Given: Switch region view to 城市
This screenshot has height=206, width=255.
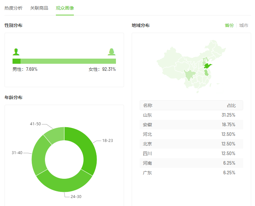Looking at the screenshot, I should (244, 25).
